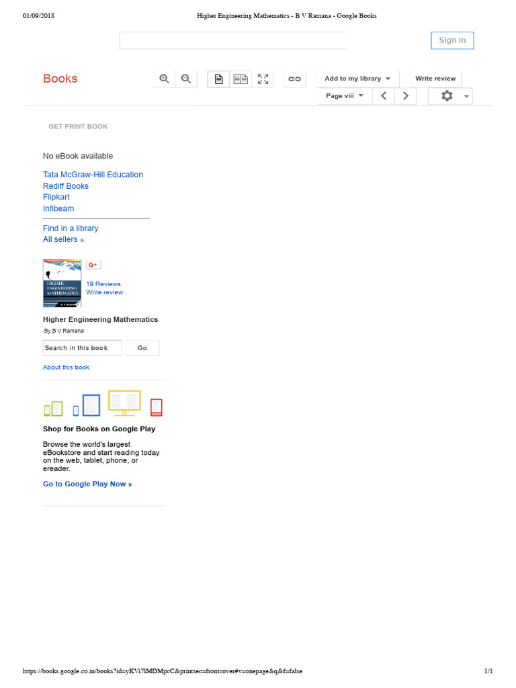This screenshot has width=516, height=688.
Task: Enter full screen reading mode
Action: pyautogui.click(x=263, y=79)
